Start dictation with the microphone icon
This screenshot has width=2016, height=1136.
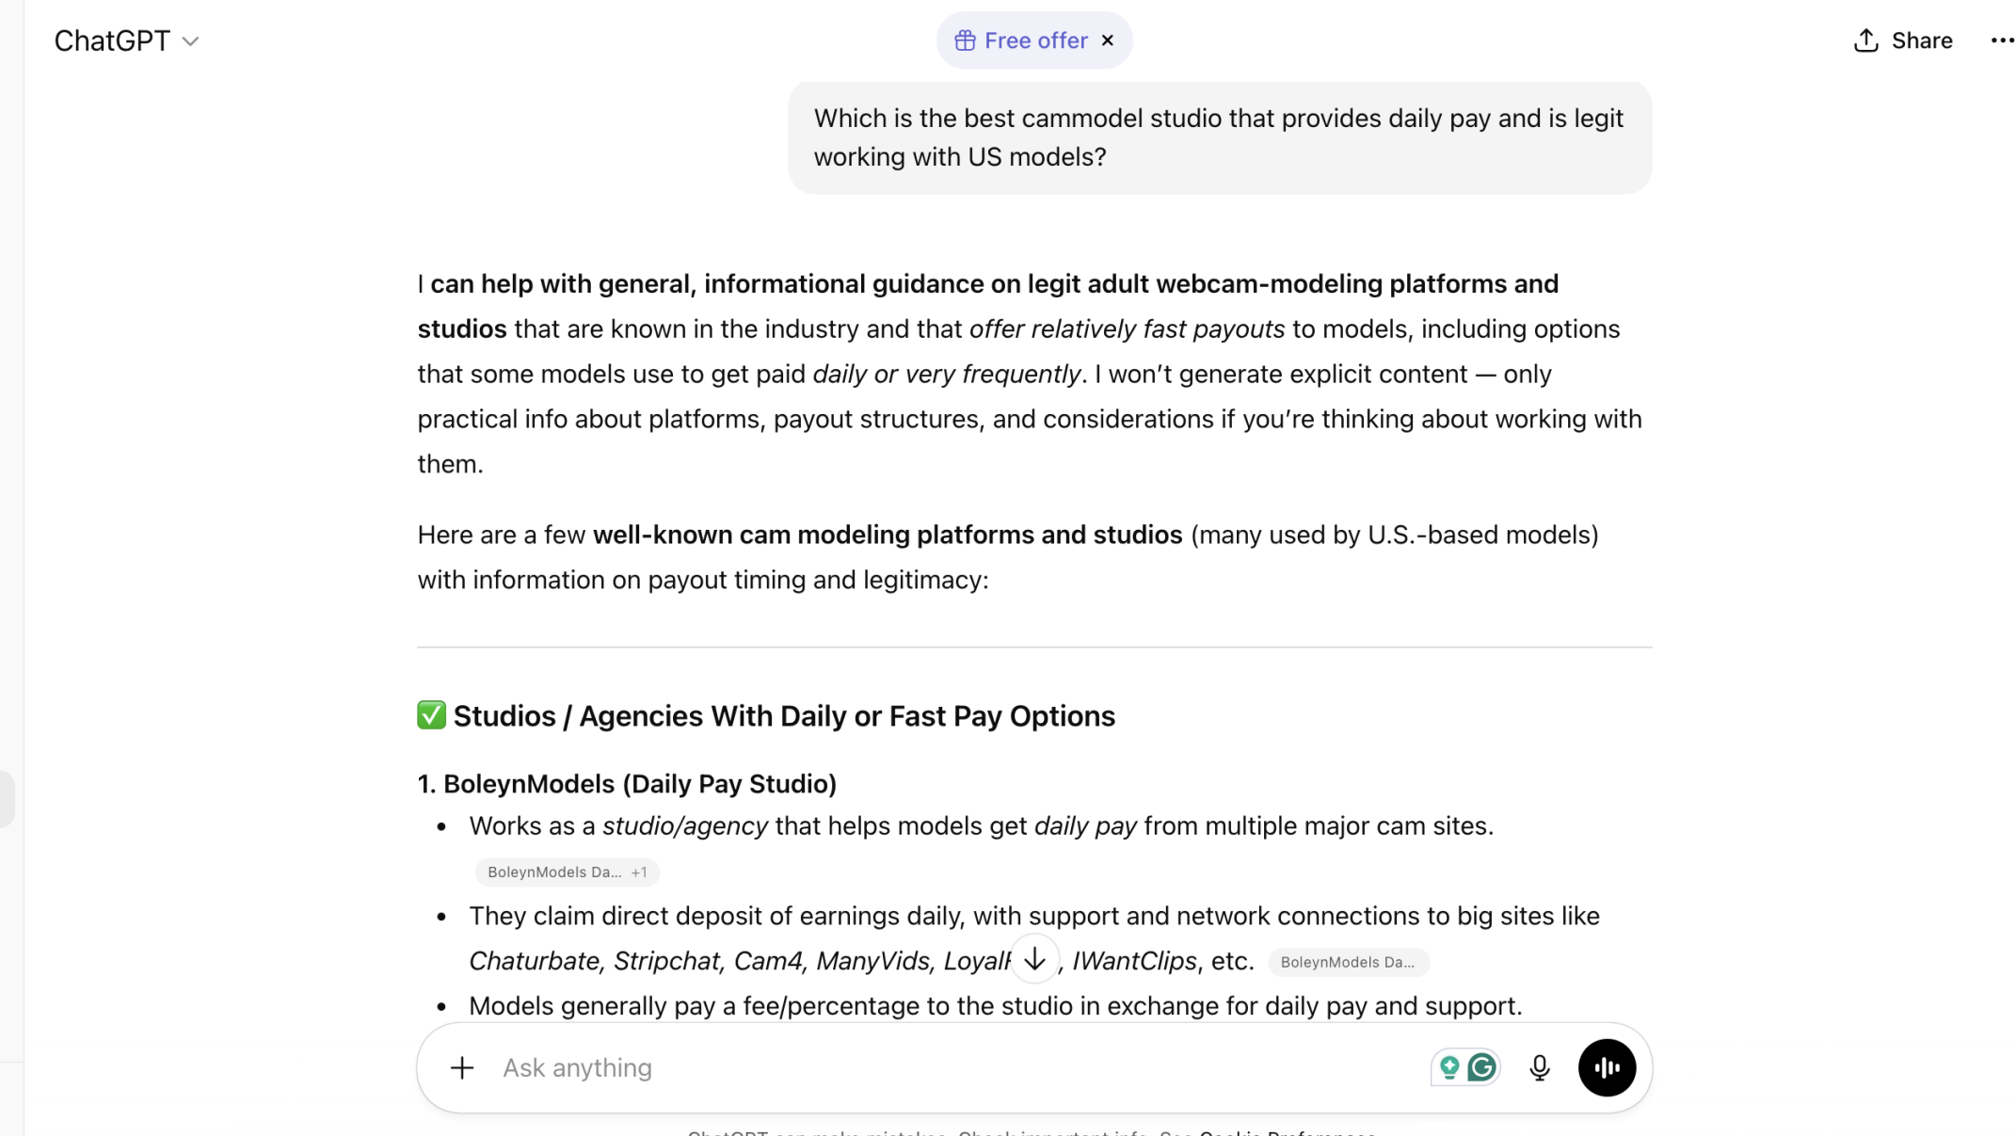pyautogui.click(x=1540, y=1067)
